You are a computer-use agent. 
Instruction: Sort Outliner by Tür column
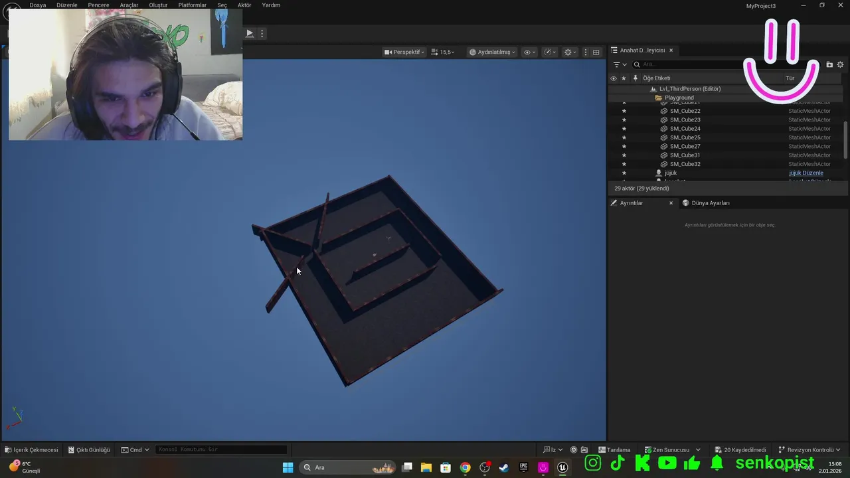(790, 78)
